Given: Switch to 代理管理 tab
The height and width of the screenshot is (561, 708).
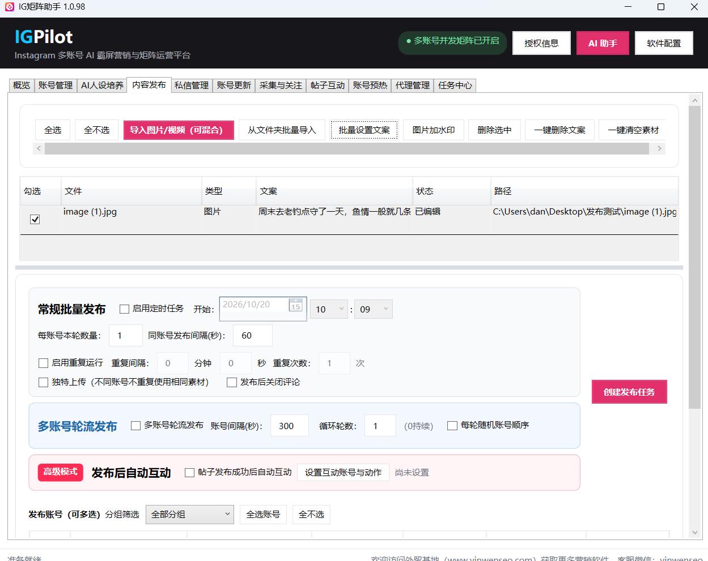Looking at the screenshot, I should (x=413, y=85).
